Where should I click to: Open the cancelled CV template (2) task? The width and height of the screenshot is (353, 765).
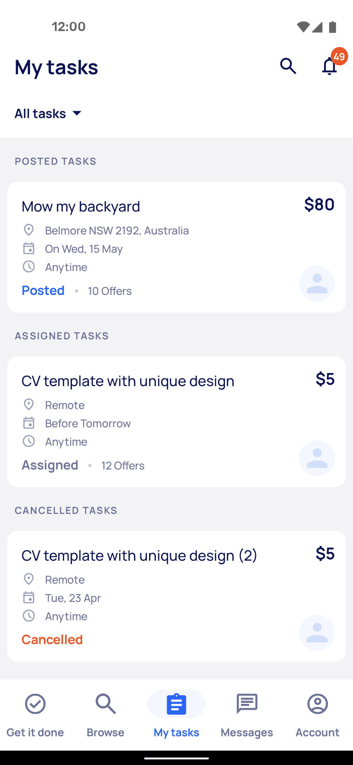(x=176, y=596)
